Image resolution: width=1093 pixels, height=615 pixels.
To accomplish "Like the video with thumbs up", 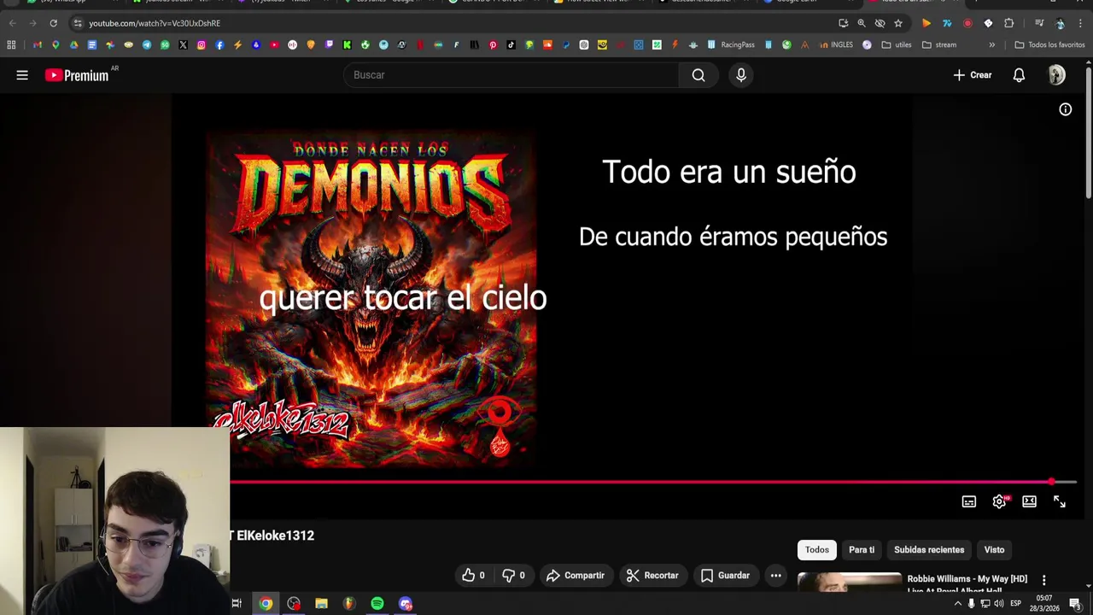I will tap(474, 576).
